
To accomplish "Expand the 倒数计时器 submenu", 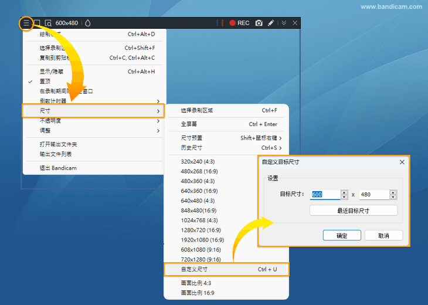I will click(93, 101).
